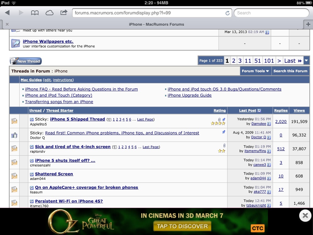
Task: Toggle checkbox icon before Qn on AppleCare+ thread
Action: [32, 188]
